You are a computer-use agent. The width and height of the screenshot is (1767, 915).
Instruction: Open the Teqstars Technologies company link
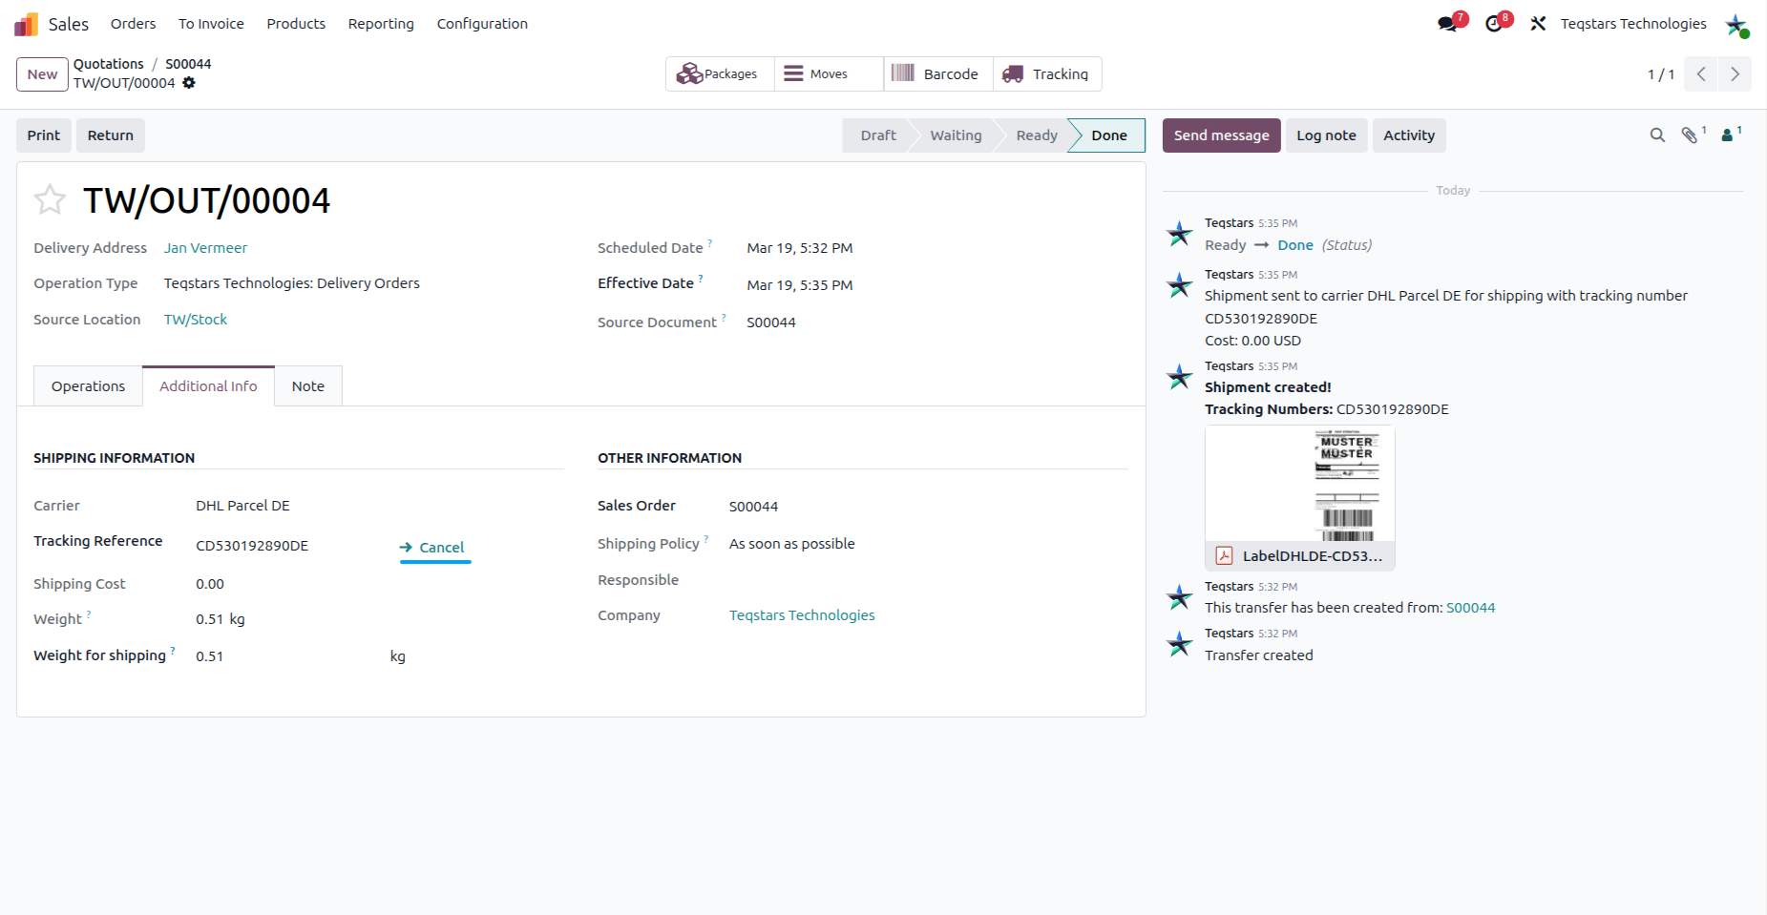coord(802,615)
